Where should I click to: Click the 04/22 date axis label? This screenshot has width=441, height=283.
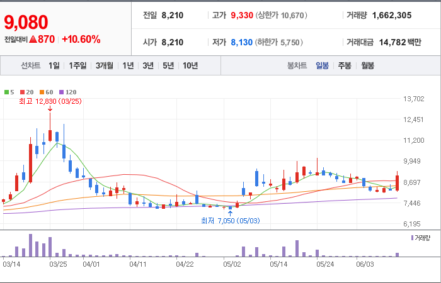click(185, 265)
